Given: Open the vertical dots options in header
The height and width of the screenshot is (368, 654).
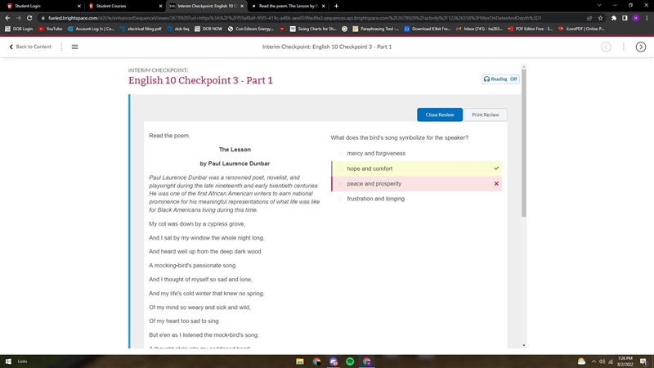Looking at the screenshot, I should pyautogui.click(x=624, y=47).
